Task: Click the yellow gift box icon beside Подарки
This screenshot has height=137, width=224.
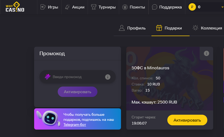Action: (159, 28)
